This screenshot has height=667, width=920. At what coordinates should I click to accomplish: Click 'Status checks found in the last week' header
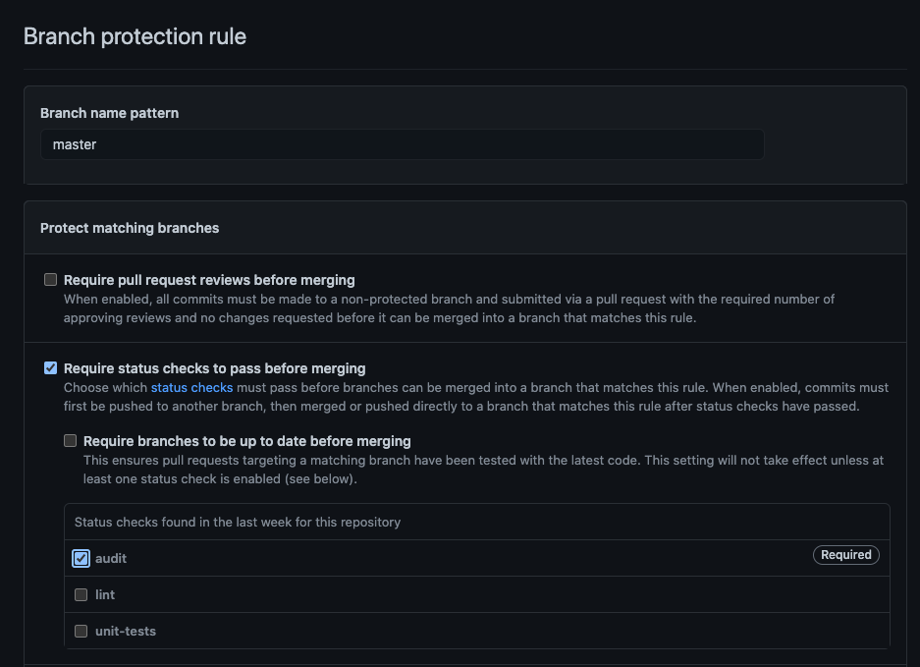pyautogui.click(x=238, y=522)
